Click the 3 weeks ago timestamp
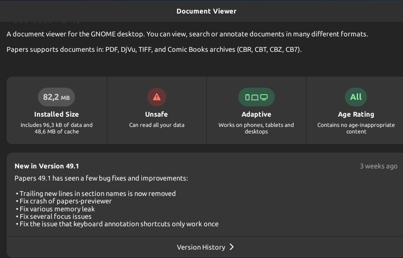Viewport: 403px width, 258px height. pyautogui.click(x=378, y=166)
